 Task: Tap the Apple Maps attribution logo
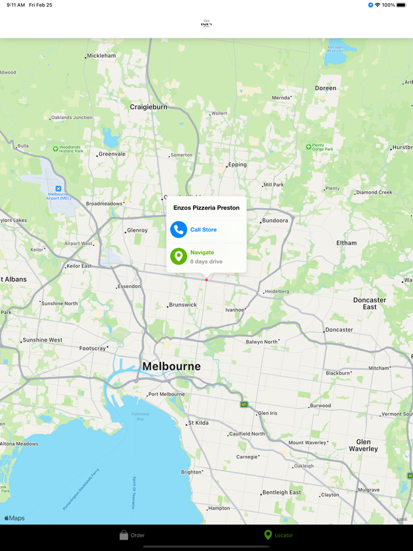point(14,518)
